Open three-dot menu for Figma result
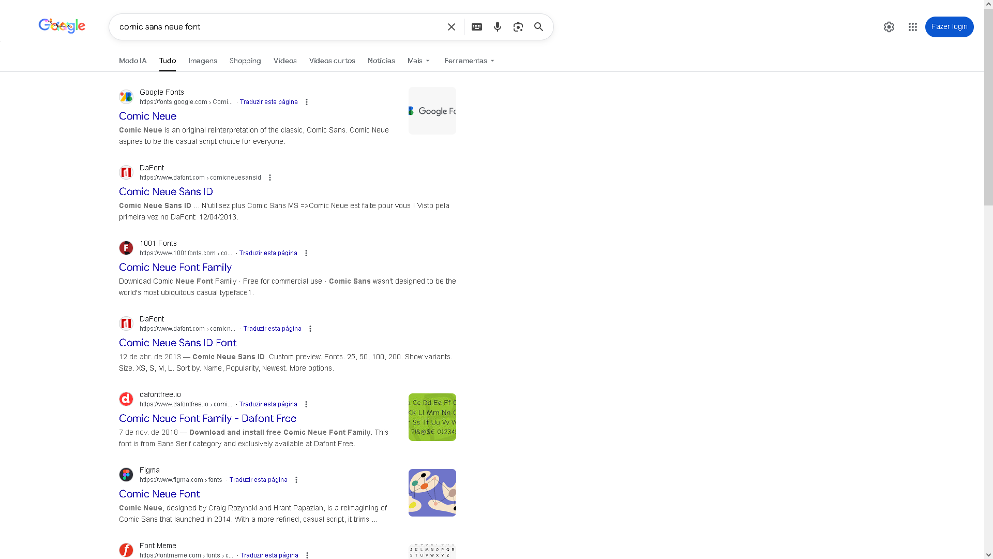This screenshot has width=993, height=559. [x=296, y=480]
